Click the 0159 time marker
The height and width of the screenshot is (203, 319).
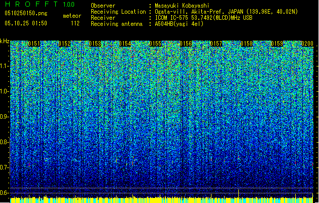pos(277,44)
